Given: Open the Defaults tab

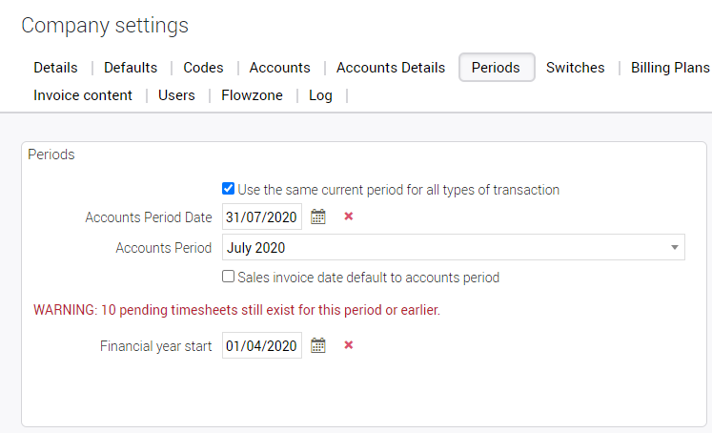Looking at the screenshot, I should tap(131, 68).
